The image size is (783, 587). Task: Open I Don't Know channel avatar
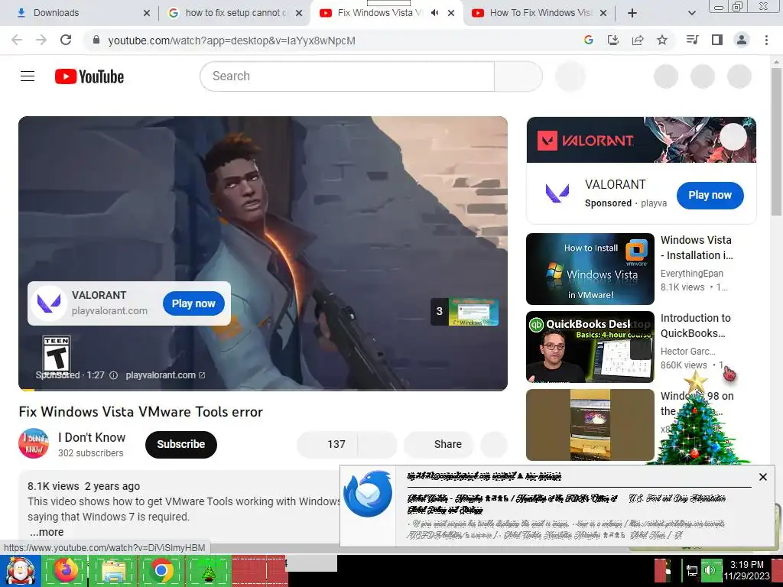coord(34,443)
